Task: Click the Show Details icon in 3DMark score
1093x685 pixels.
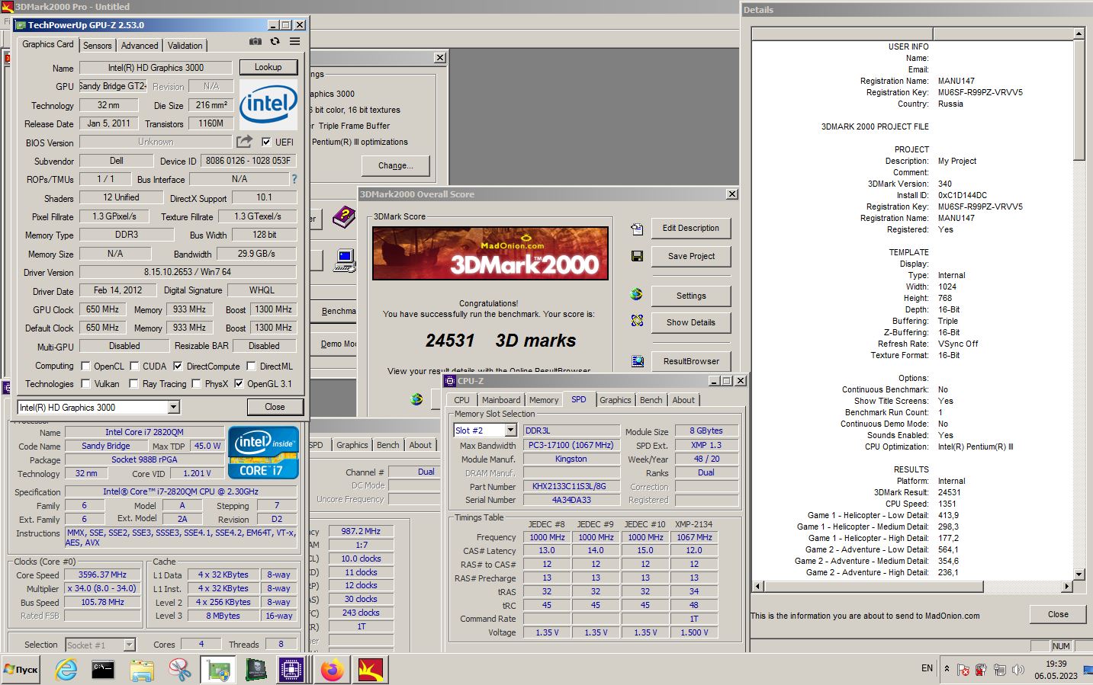Action: (637, 322)
